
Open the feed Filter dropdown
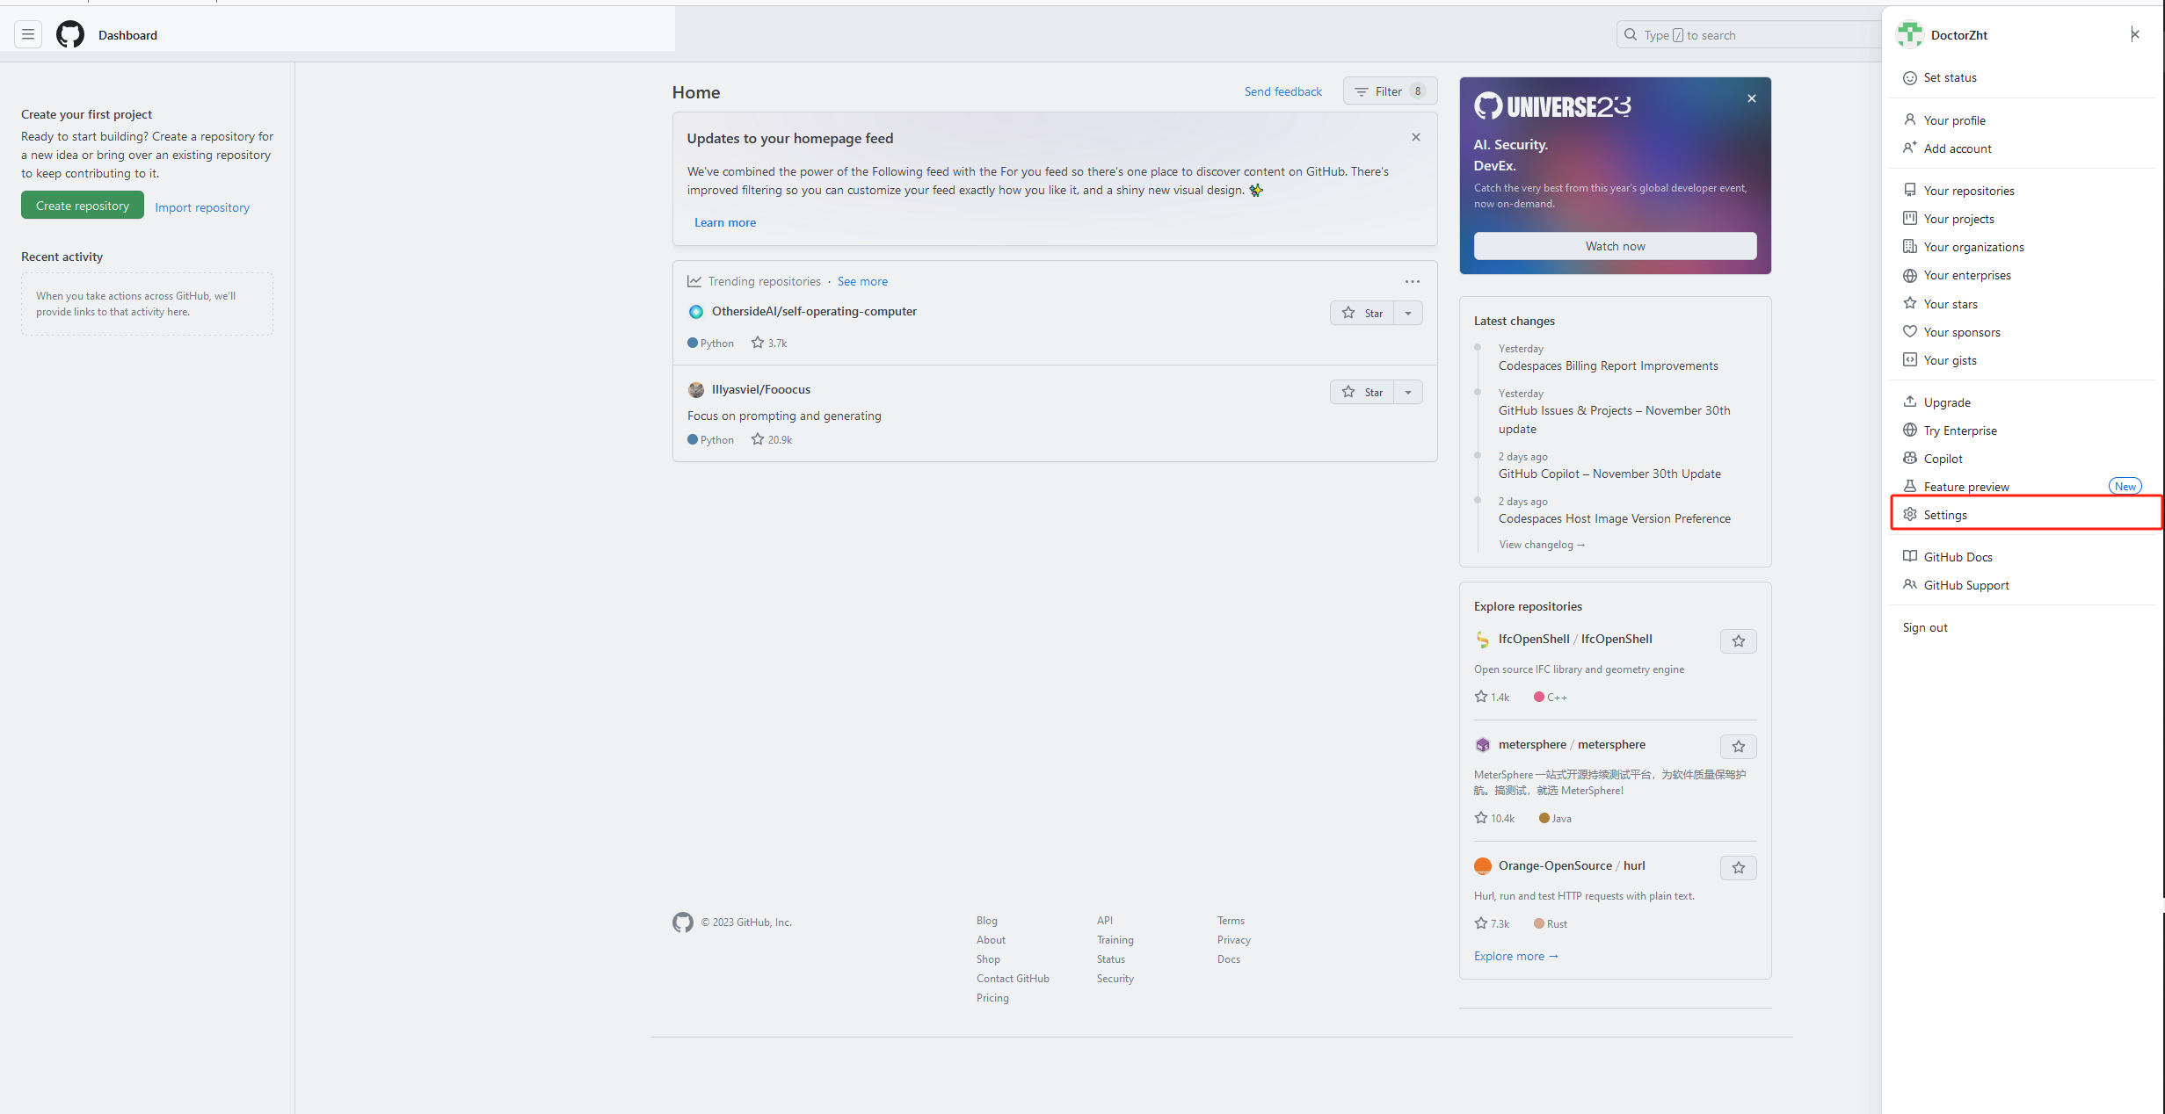coord(1389,91)
